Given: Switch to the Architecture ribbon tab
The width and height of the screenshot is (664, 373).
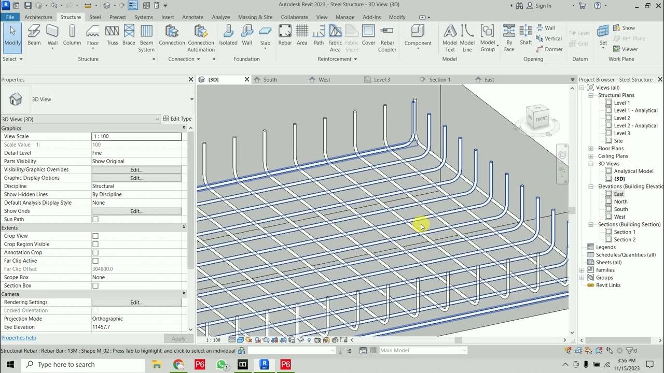Looking at the screenshot, I should pos(38,17).
